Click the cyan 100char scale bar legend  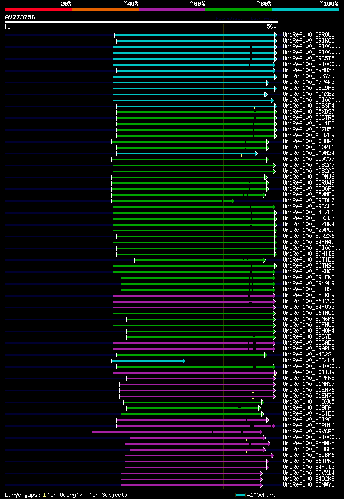(x=240, y=495)
